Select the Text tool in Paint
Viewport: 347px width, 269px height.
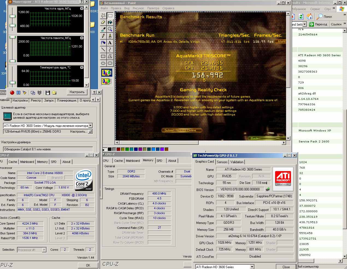pos(110,43)
